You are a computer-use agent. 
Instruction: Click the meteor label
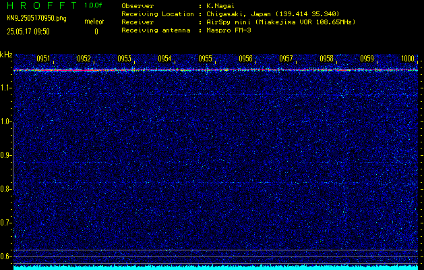(94, 22)
